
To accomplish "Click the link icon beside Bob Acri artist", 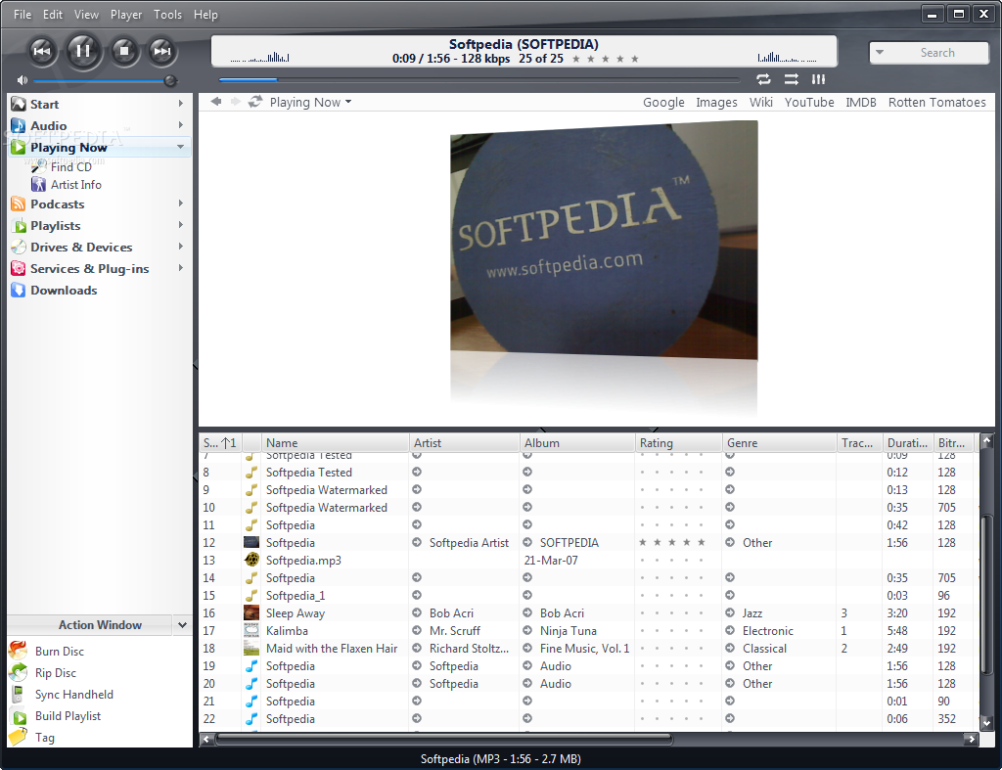I will coord(417,612).
